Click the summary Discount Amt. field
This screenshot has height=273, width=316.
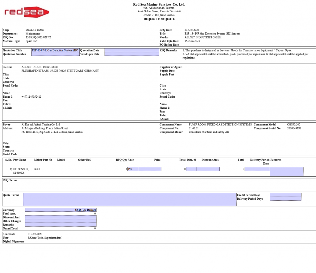(x=60, y=217)
